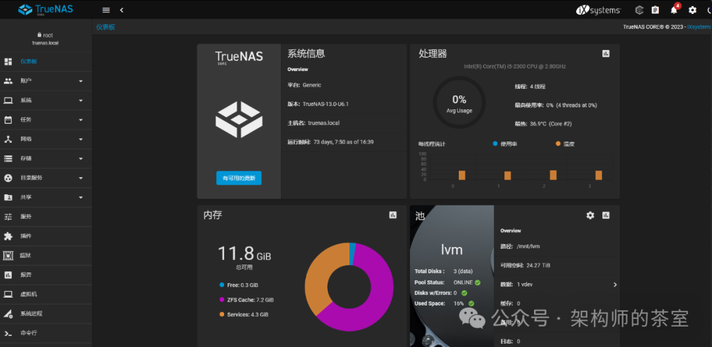Image resolution: width=712 pixels, height=347 pixels.
Task: Click the 系统进程 icon in sidebar
Action: [x=8, y=313]
